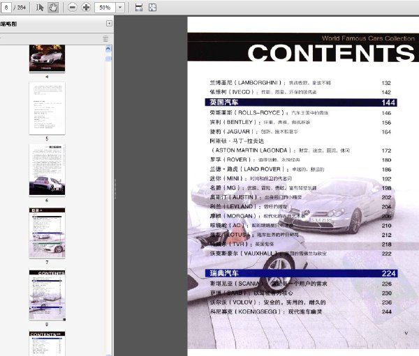Screen dimensions: 419x356
Task: Collapse the thumbnails panel with arrow button
Action: [x=109, y=24]
